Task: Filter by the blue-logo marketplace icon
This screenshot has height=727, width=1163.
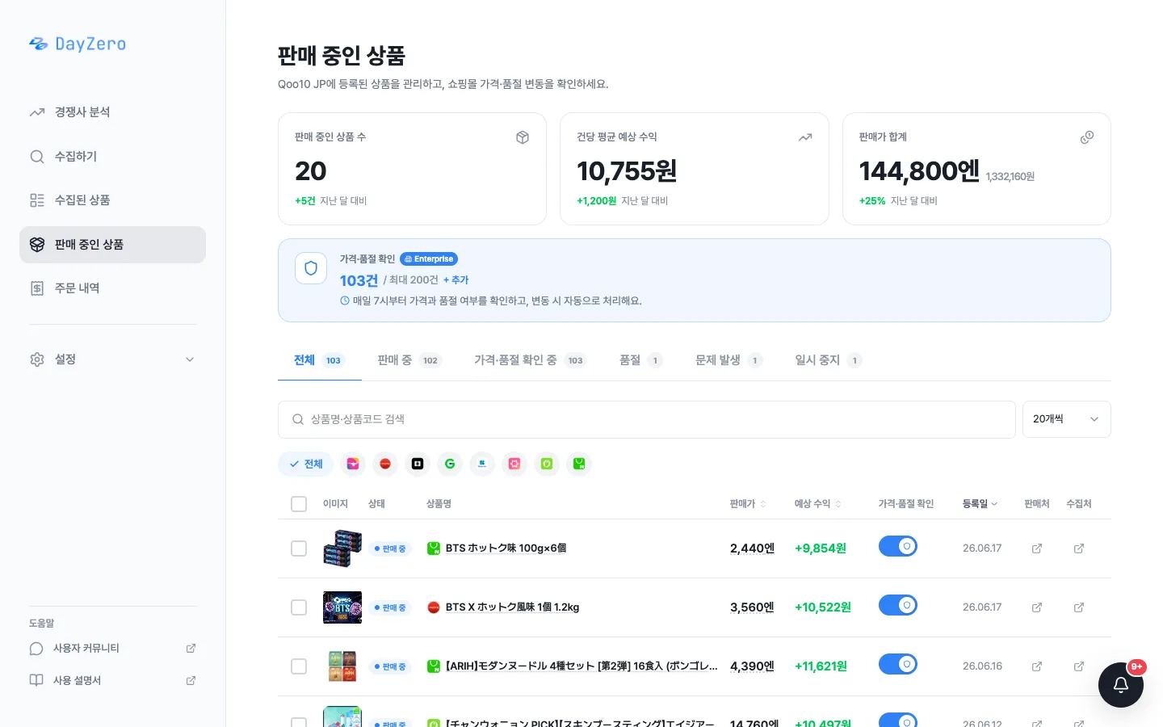Action: coord(482,464)
